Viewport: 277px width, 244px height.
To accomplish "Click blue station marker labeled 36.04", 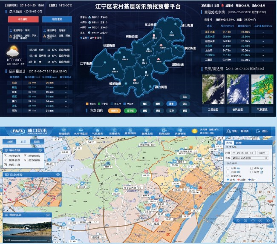I will (x=82, y=183).
